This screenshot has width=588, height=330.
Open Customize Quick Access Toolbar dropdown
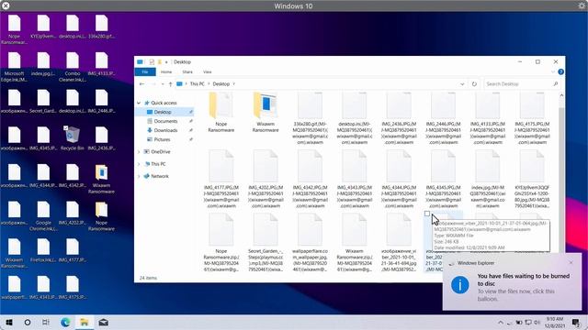pos(166,62)
